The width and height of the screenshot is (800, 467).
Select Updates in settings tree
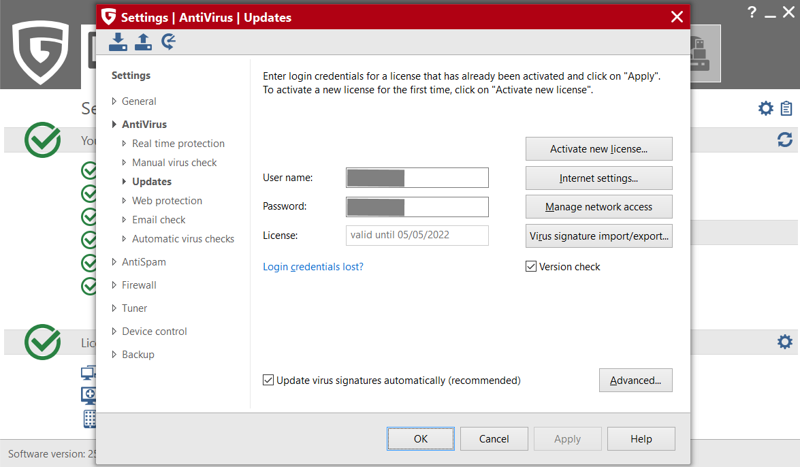[x=152, y=182]
